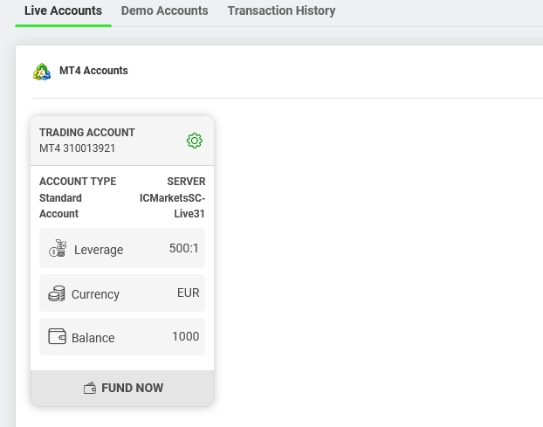The height and width of the screenshot is (427, 543).
Task: Open the Transaction History tab
Action: pos(281,10)
